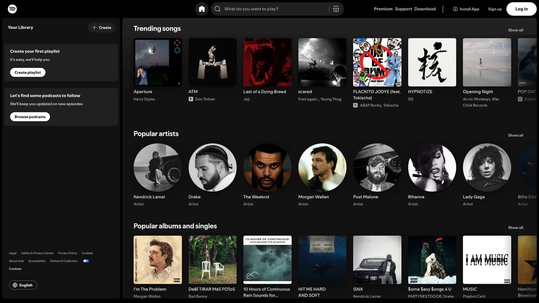This screenshot has height=303, width=539.
Task: Open the Browse icon in search bar
Action: (x=336, y=9)
